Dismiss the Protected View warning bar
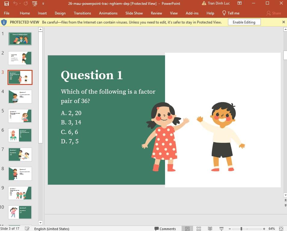287x231 pixels. click(x=283, y=22)
